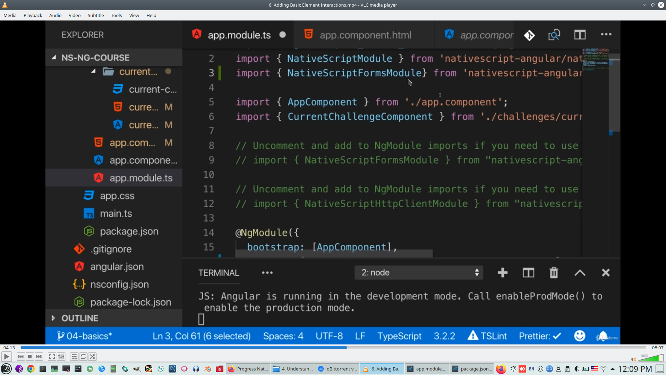The image size is (666, 375).
Task: Expand hidden system tray icons arrow
Action: tap(613, 369)
